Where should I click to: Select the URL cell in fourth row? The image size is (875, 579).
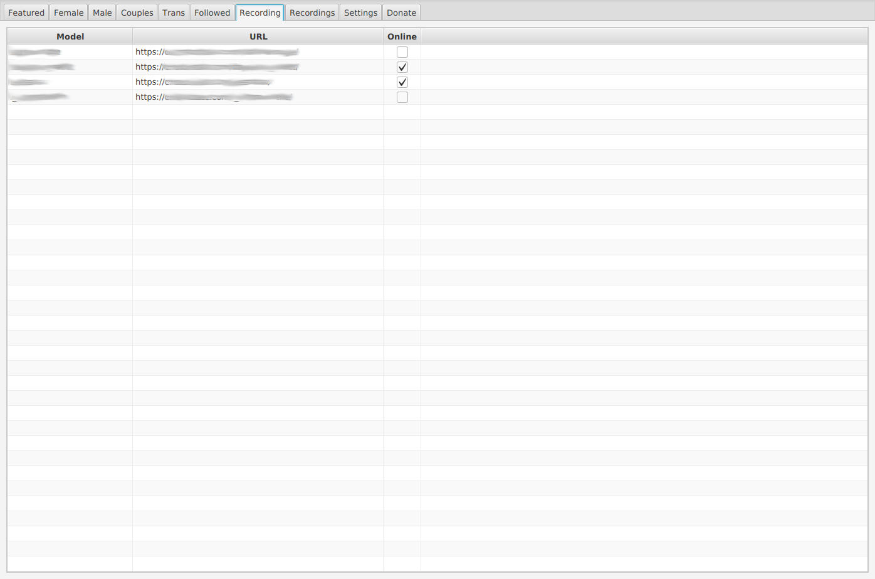pyautogui.click(x=214, y=97)
